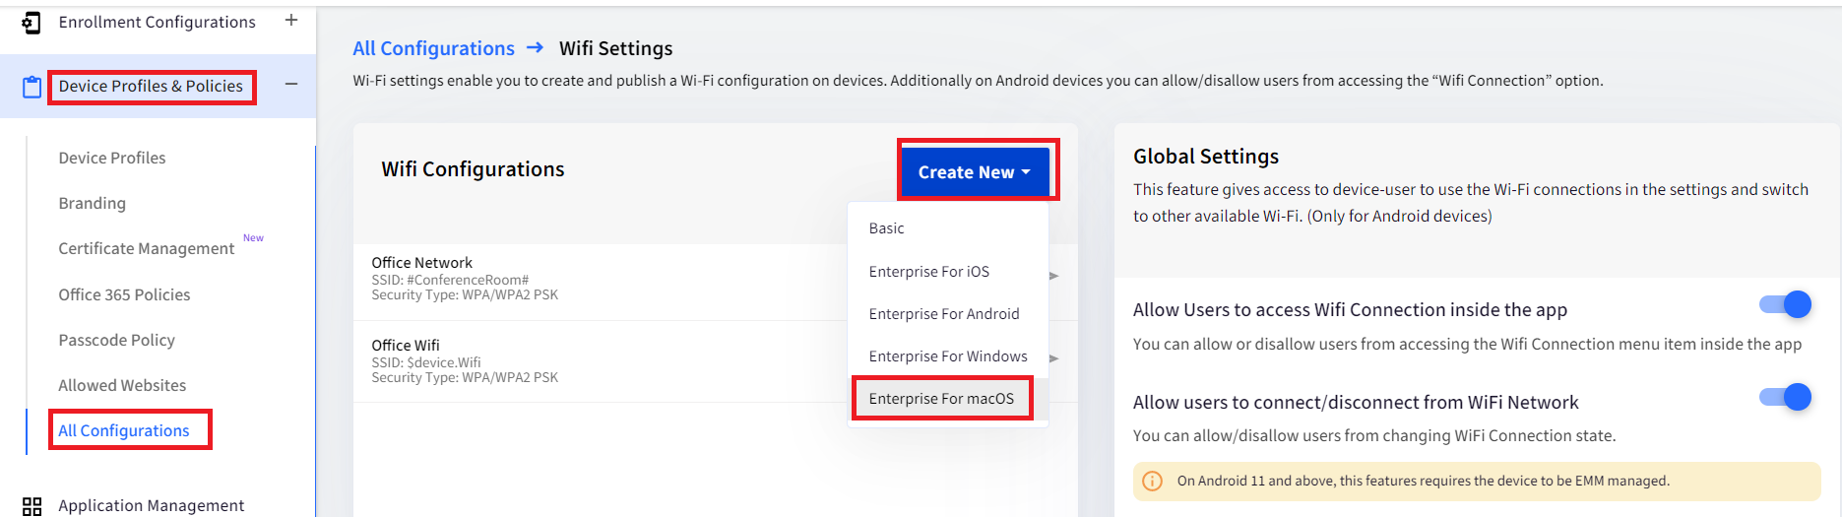The image size is (1842, 517).
Task: Click the breadcrumb arrow after All Configurations
Action: pos(535,47)
